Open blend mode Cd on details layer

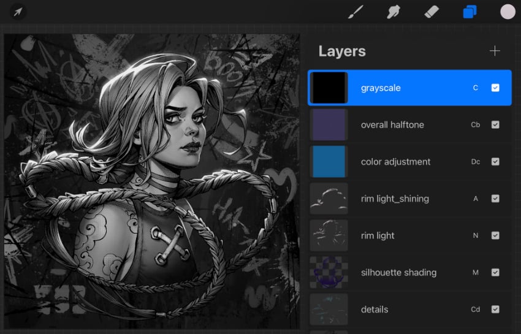(x=476, y=309)
